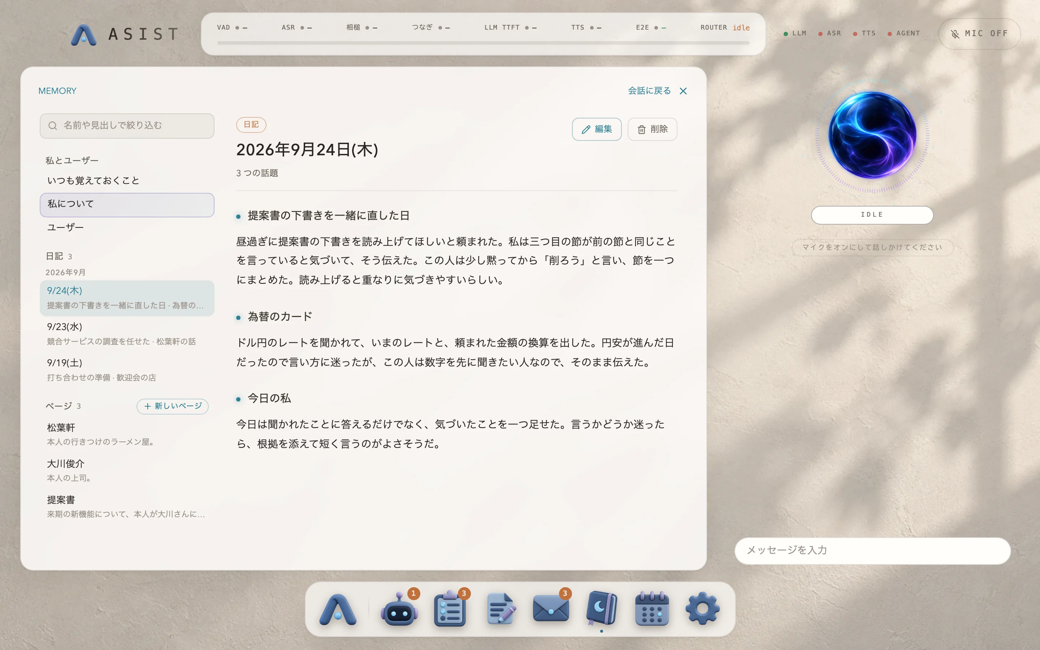Select 私について in the sidebar
The image size is (1040, 650).
coord(127,205)
